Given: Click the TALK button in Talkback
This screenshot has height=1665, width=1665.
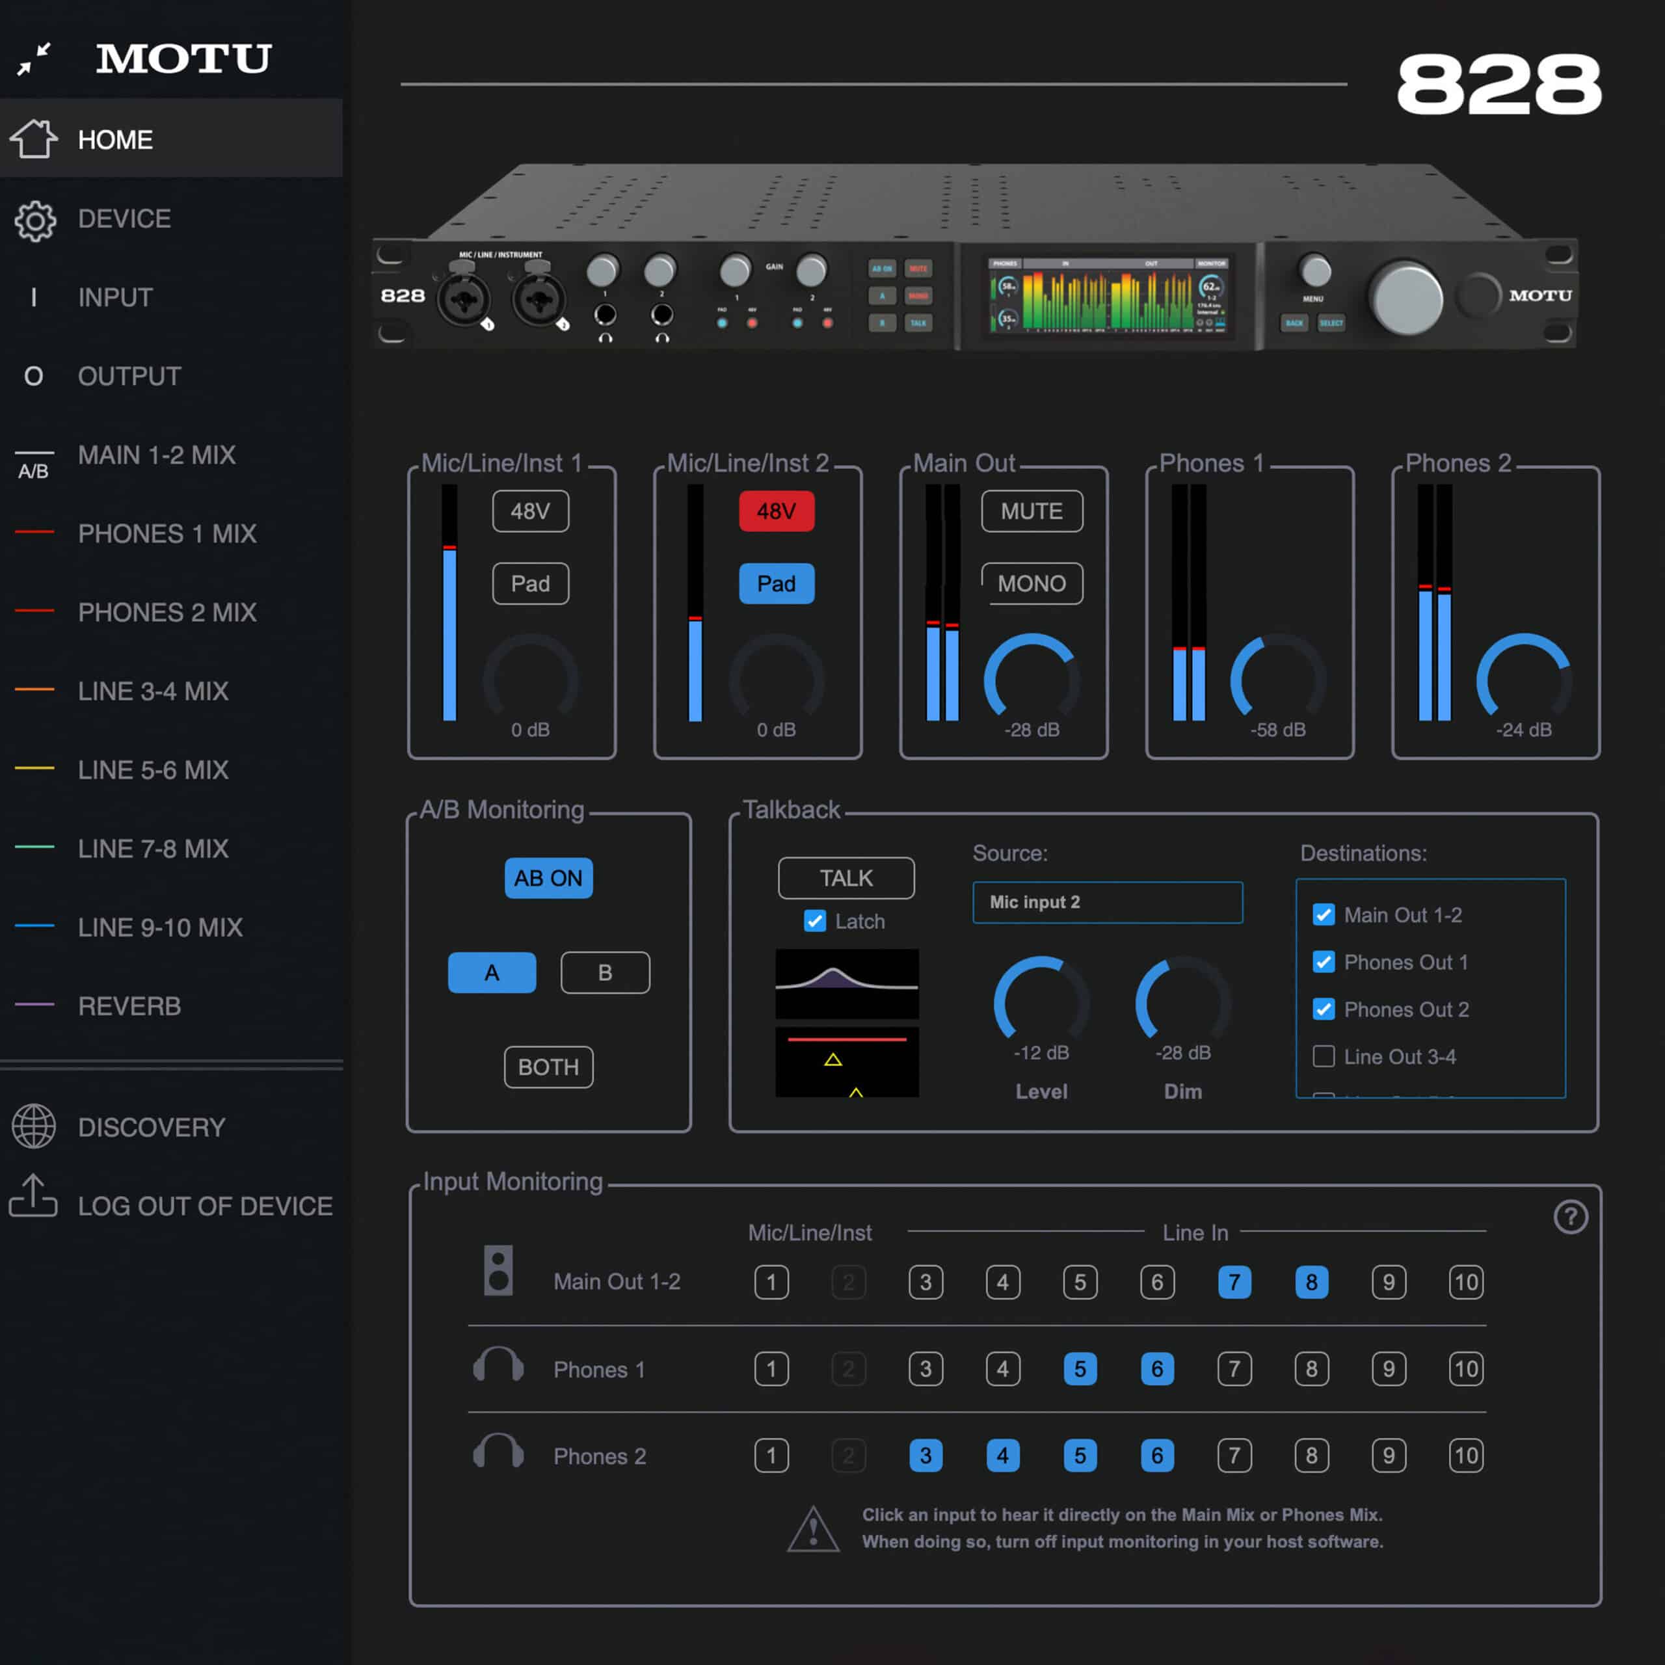Looking at the screenshot, I should coord(846,878).
